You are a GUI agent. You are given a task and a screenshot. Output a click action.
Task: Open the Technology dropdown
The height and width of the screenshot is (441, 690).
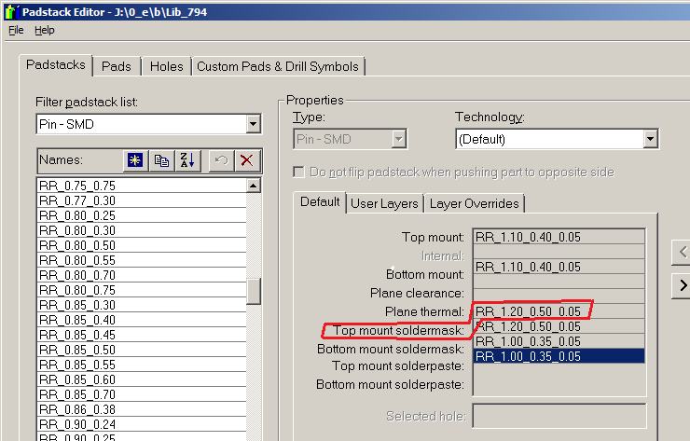(651, 140)
